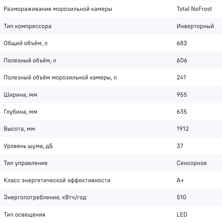The width and height of the screenshot is (222, 223).
Task: Select the Total NoFrost value text
Action: (x=194, y=9)
